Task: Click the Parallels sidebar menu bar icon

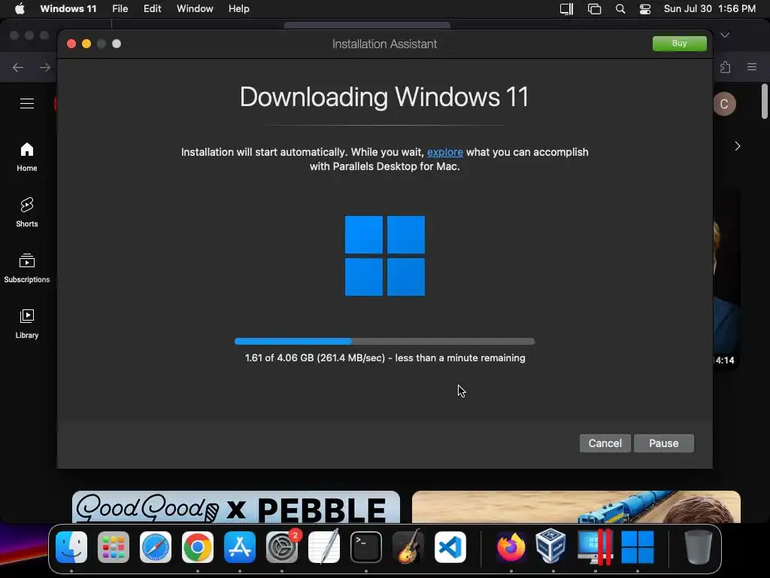Action: pyautogui.click(x=567, y=9)
